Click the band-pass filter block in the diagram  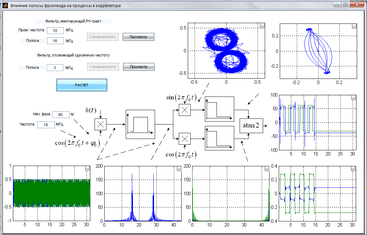tap(140, 124)
